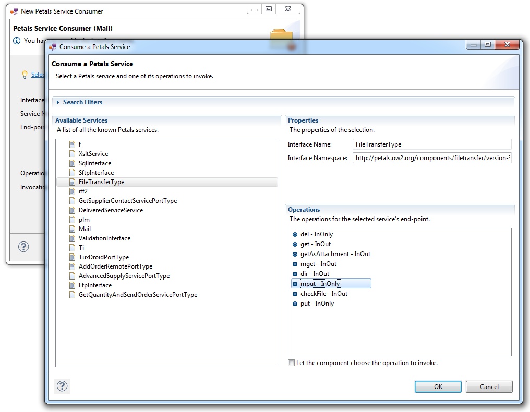530x412 pixels.
Task: Click the Mail service document icon
Action: tap(73, 229)
